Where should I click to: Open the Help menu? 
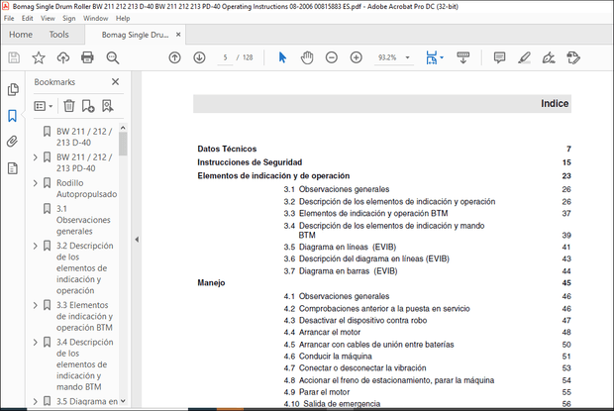123,19
